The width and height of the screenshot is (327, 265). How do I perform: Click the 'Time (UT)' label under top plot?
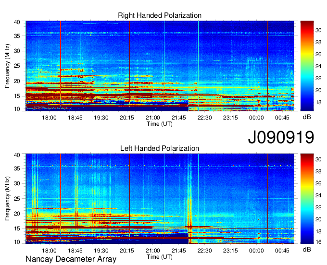click(x=160, y=124)
